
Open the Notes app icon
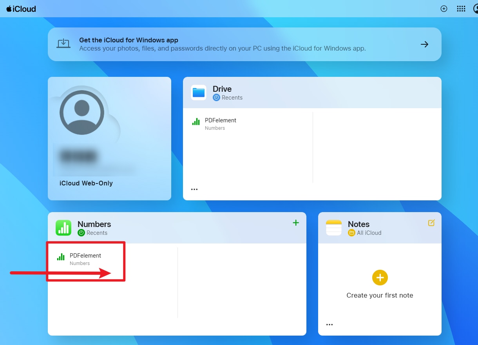coord(333,227)
